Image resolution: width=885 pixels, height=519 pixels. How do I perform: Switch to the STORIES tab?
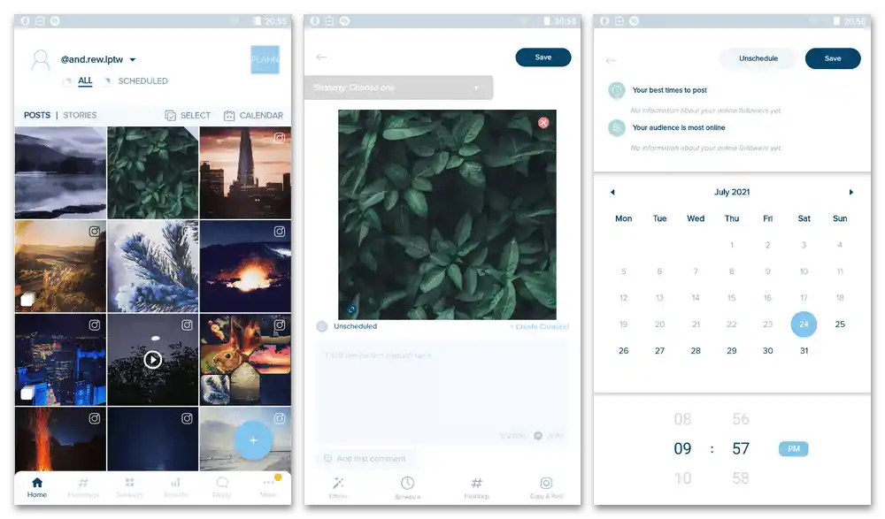(80, 115)
